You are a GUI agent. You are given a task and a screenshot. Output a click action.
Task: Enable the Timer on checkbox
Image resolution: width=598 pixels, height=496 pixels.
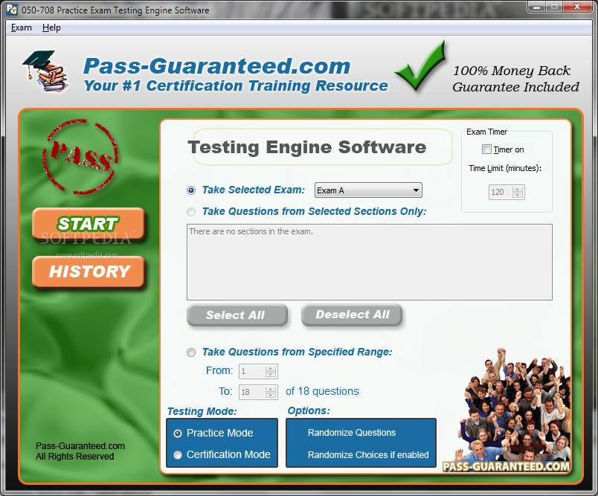[x=486, y=149]
